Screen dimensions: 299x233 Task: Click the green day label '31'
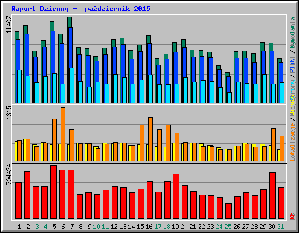coord(280,227)
